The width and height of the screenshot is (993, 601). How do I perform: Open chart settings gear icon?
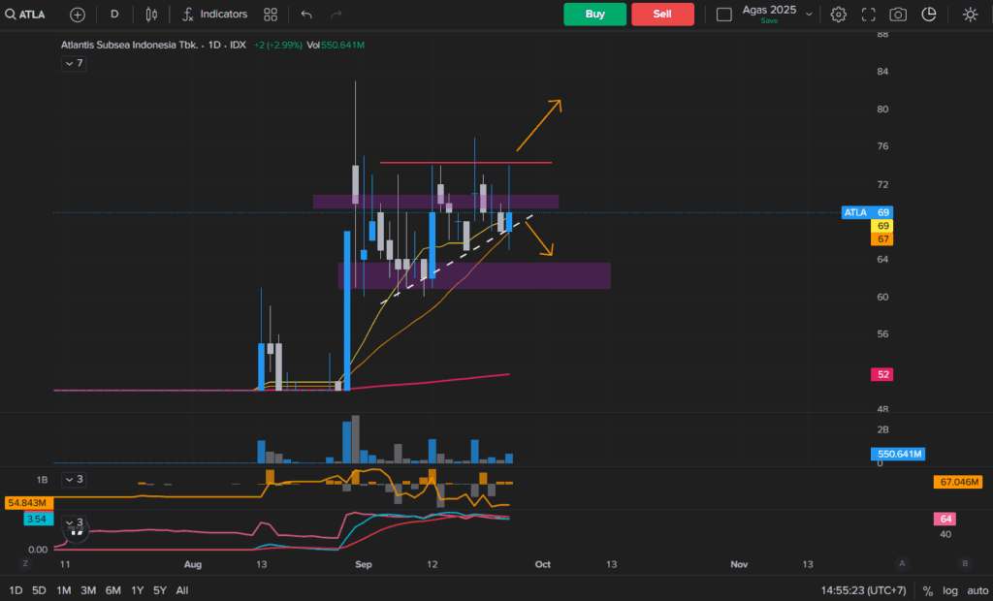838,15
